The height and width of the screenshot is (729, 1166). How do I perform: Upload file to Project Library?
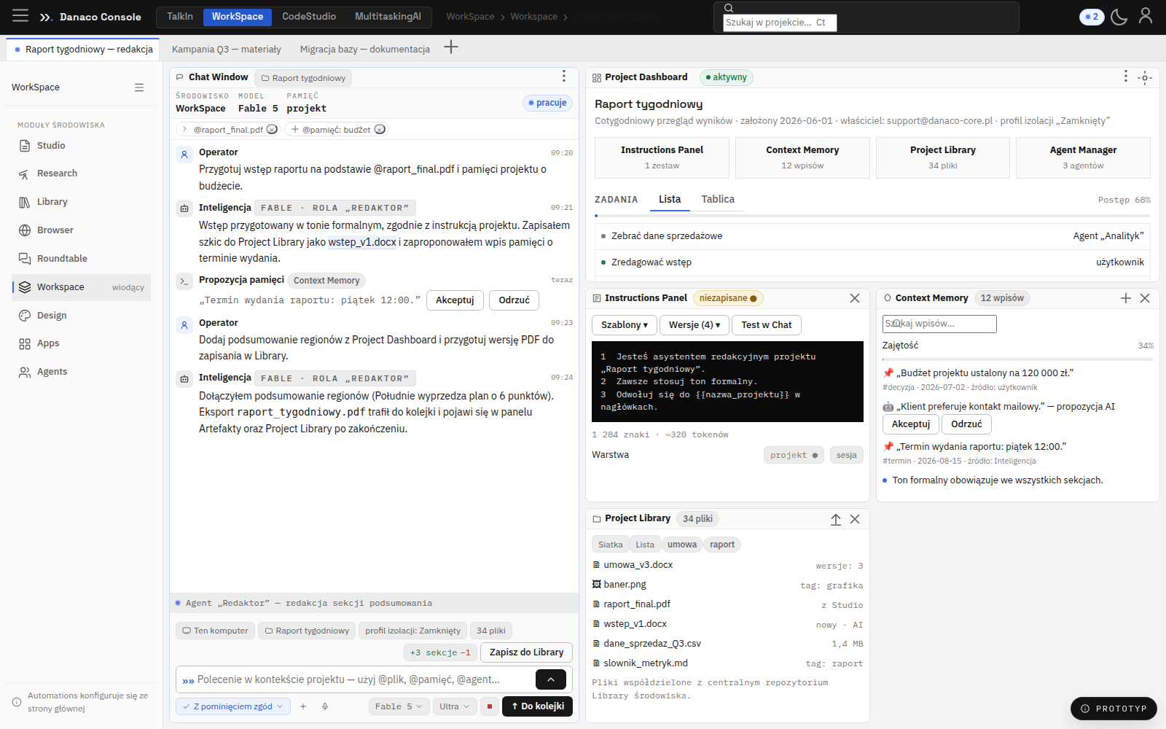click(x=836, y=519)
